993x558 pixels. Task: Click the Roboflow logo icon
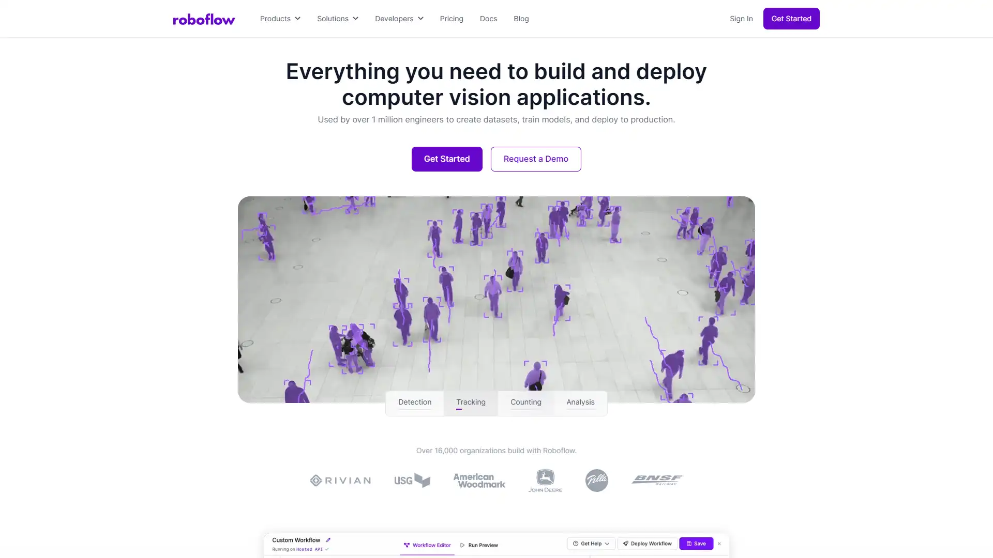pyautogui.click(x=203, y=19)
